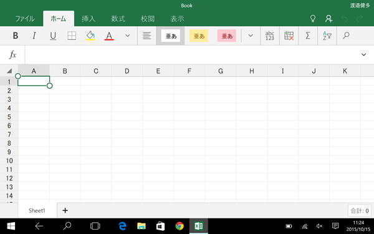Switch to the 数式 tab

tap(118, 19)
